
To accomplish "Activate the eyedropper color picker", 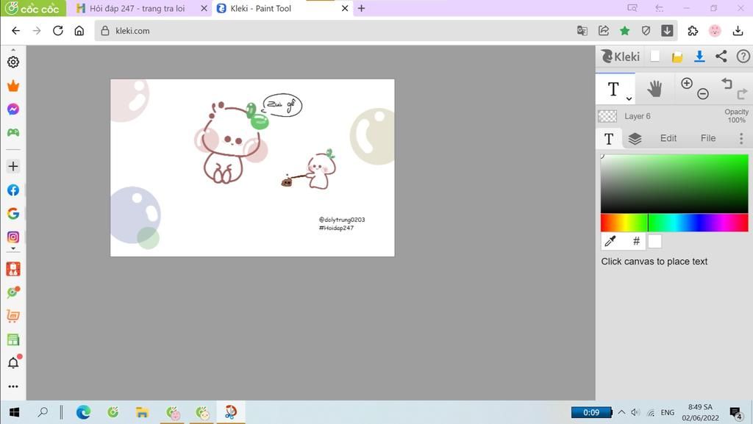I will 610,241.
